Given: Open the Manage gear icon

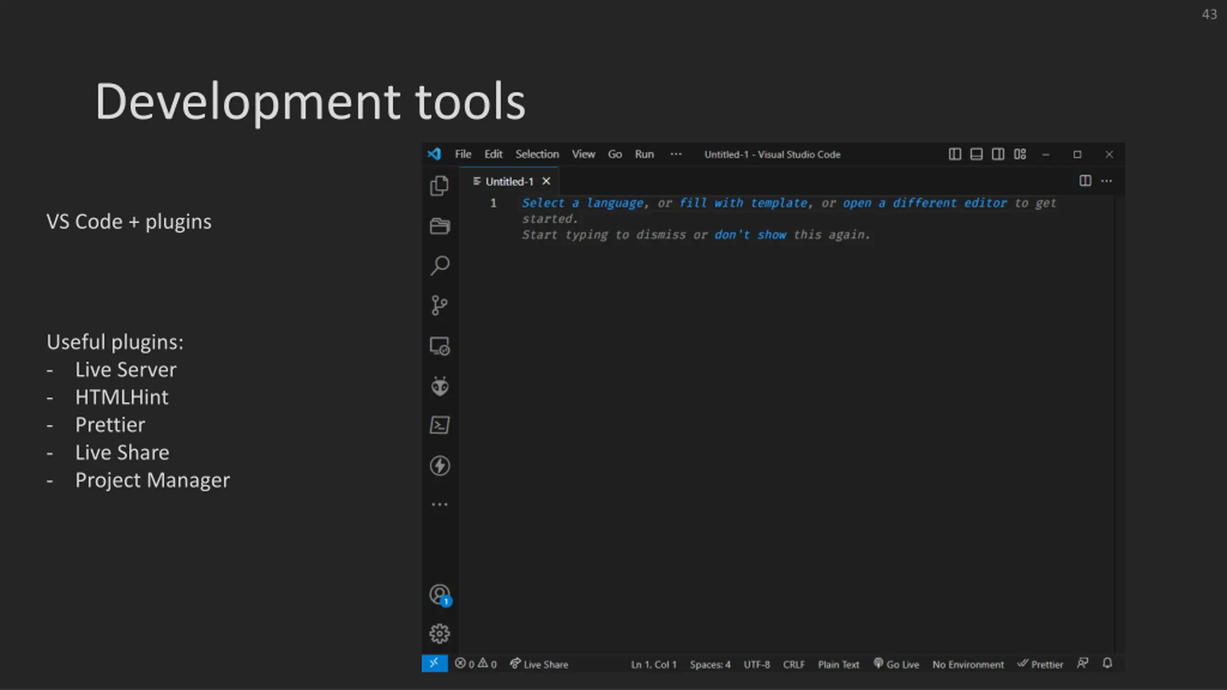Looking at the screenshot, I should tap(440, 633).
